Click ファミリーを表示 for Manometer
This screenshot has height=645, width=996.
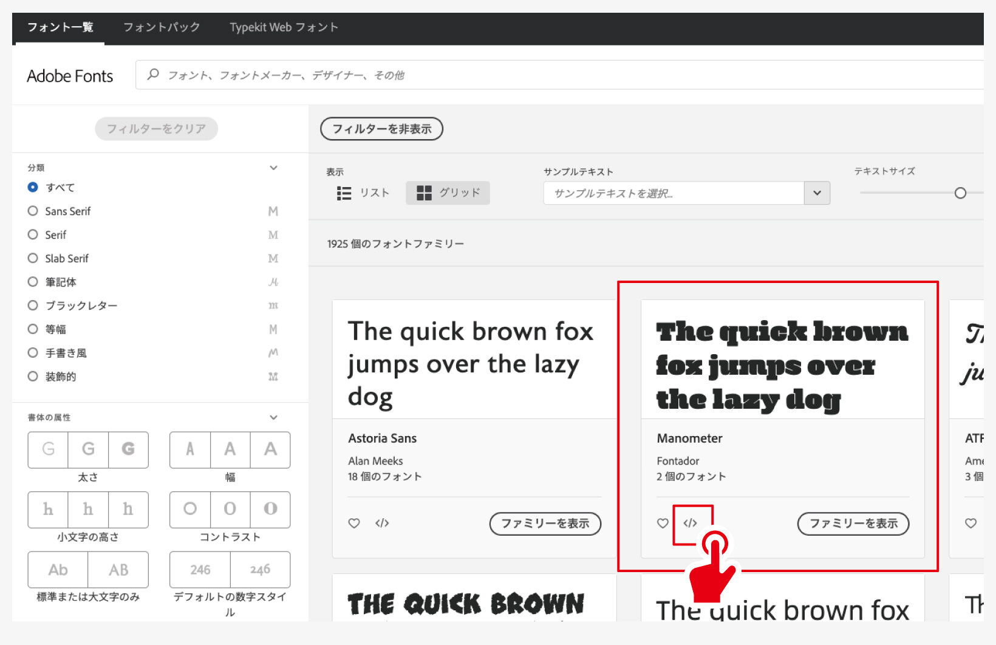click(x=853, y=524)
